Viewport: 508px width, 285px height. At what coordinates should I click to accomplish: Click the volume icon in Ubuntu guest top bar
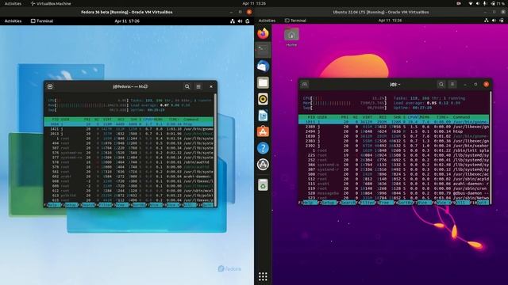[494, 20]
